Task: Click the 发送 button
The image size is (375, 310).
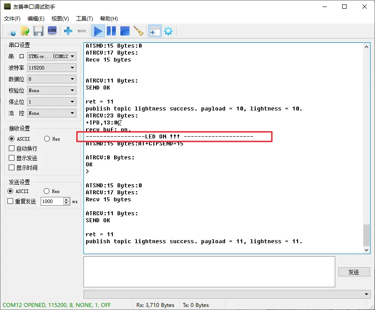Action: (354, 272)
